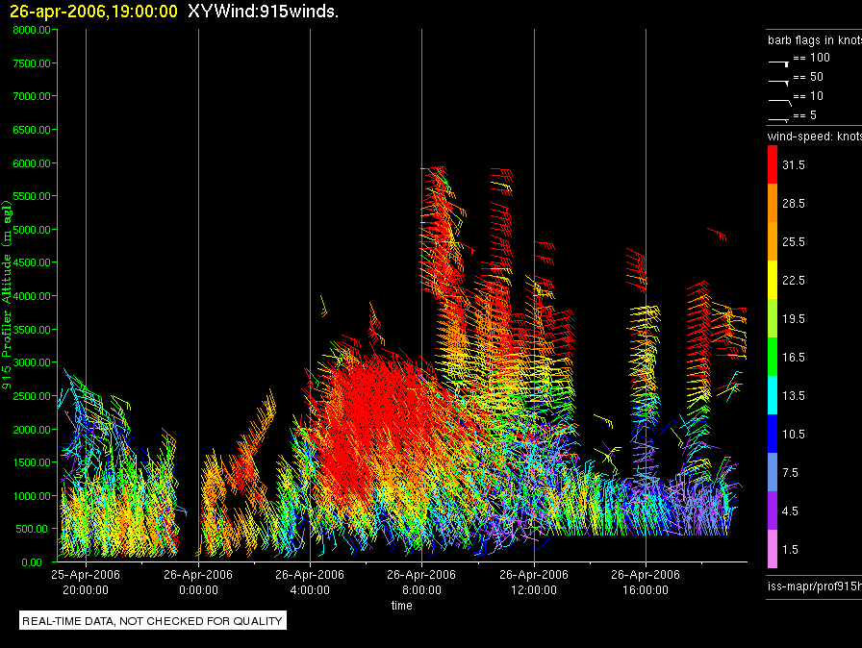Click the dark blue 10.5 knots swatch

click(x=773, y=434)
